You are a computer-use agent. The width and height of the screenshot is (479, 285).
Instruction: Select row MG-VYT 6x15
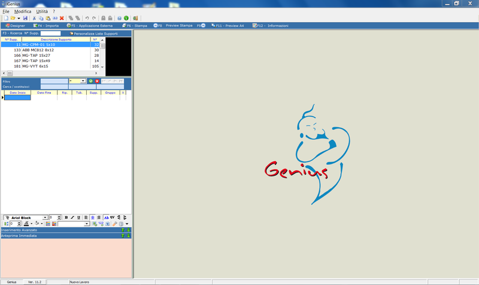pos(50,66)
